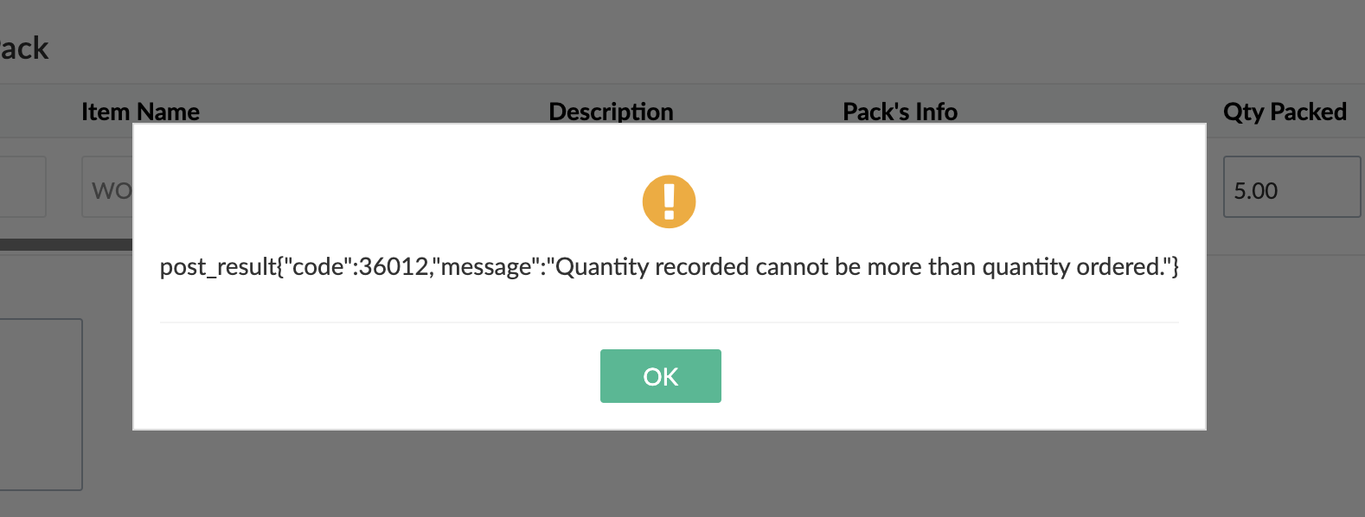Click the dimmed area right of the Qty Packed header
The image size is (1365, 517).
(1356, 112)
